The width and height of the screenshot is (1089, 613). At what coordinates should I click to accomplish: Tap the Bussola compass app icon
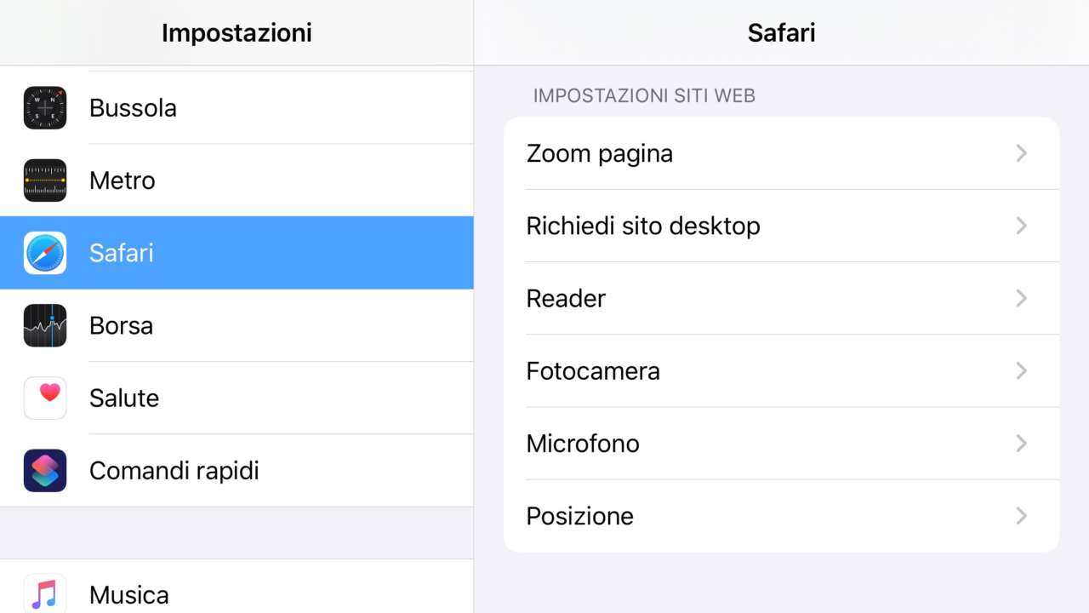pos(45,108)
